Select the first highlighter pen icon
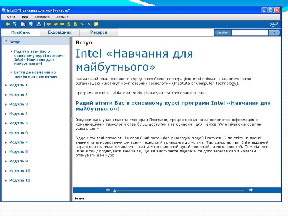 click(83, 24)
